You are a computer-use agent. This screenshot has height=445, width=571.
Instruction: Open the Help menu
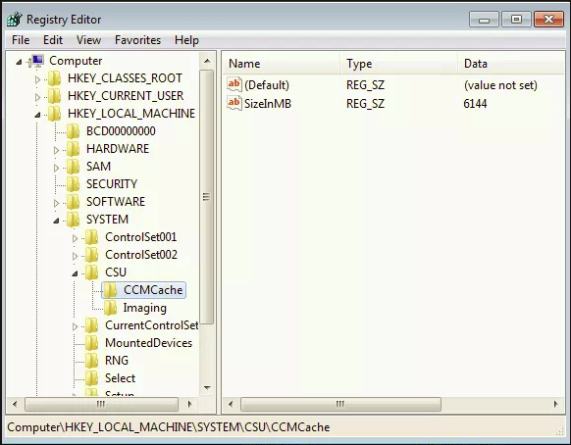[186, 40]
